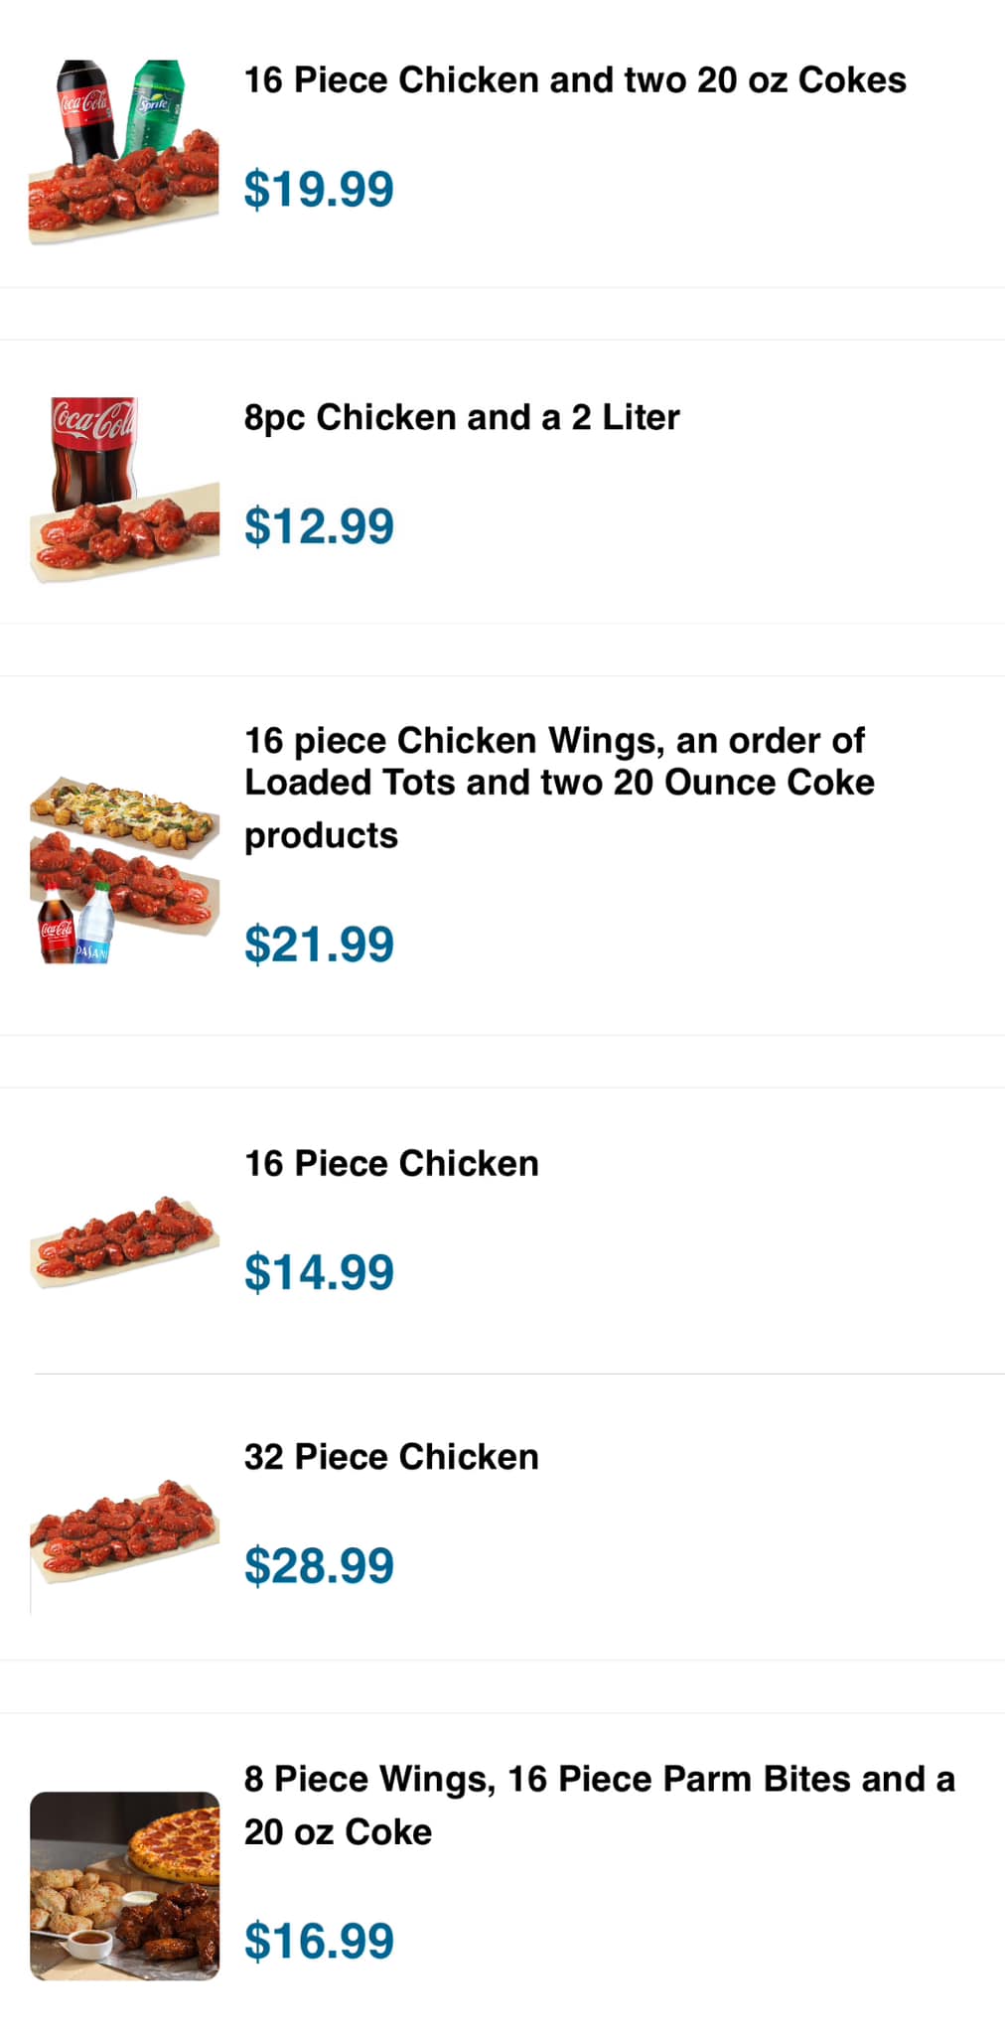This screenshot has width=1005, height=2034.
Task: Open the 8pc Chicken and 2 Liter image
Action: [x=125, y=490]
